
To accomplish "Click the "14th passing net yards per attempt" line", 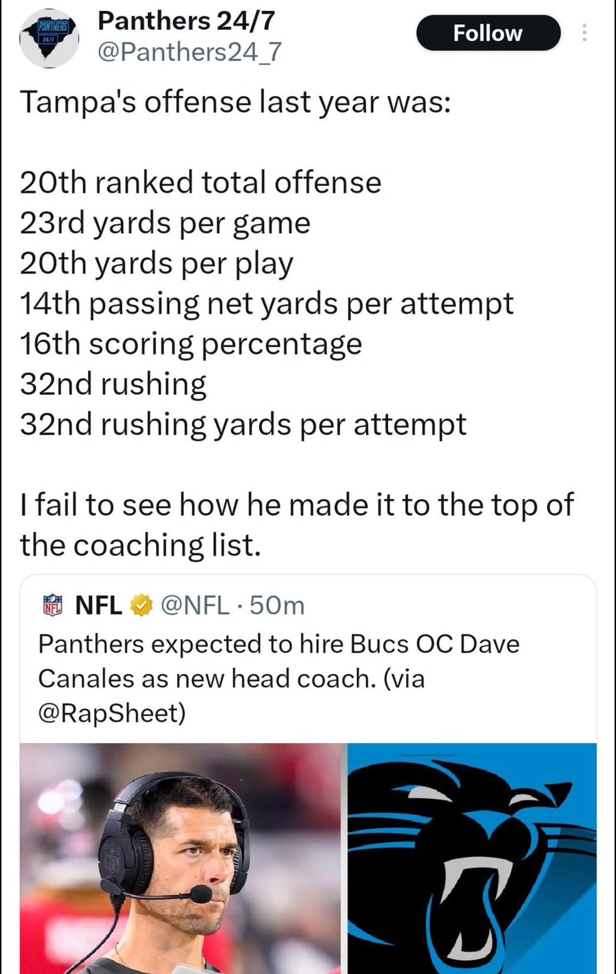I will click(x=266, y=304).
